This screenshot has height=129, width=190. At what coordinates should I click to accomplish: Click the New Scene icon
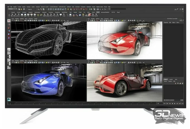point(19,9)
